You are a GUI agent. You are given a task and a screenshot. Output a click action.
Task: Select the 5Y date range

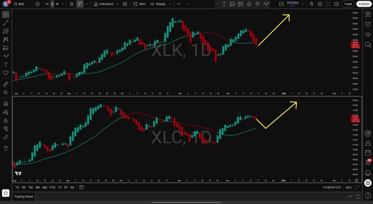point(66,187)
